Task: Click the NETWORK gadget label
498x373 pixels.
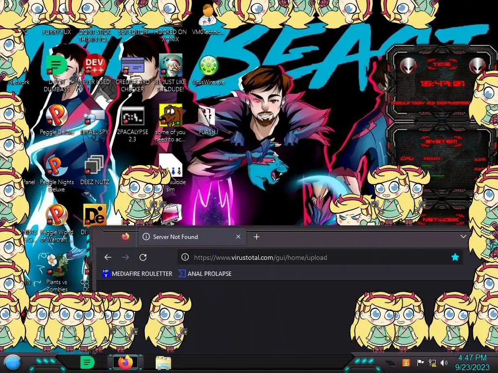Action: coord(441,220)
